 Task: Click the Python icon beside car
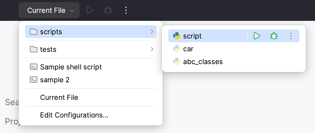[176, 49]
